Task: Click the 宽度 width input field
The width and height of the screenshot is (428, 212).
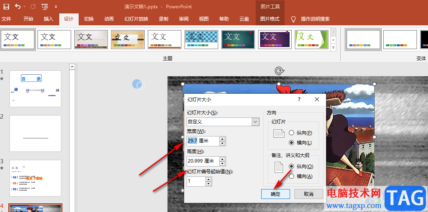Action: [203, 141]
